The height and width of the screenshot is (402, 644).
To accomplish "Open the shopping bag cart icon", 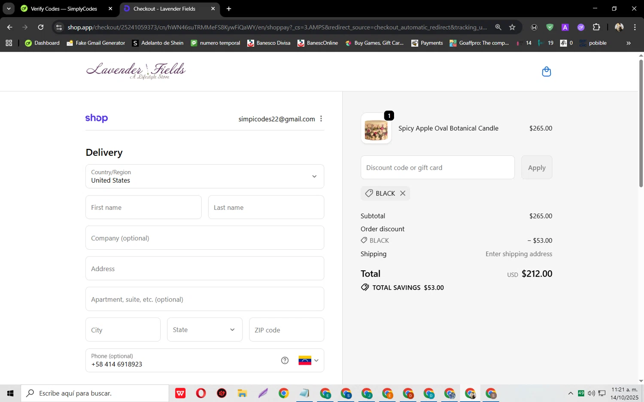I will tap(546, 72).
